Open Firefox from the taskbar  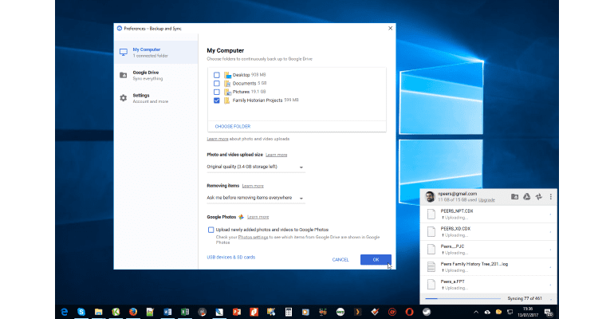point(132,310)
